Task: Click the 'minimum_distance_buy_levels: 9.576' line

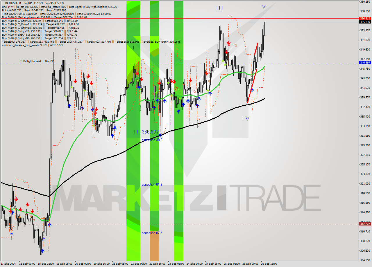Action: point(32,45)
